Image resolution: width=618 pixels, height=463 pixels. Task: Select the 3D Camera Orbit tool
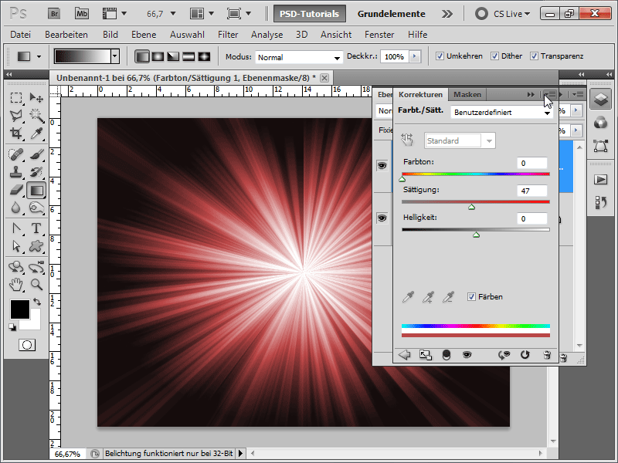click(x=36, y=267)
